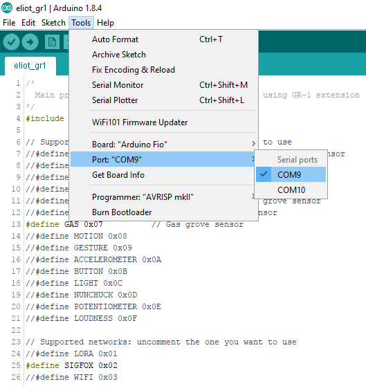This screenshot has height=386, width=366.
Task: Select the eliot_gr1 sketch tab
Action: click(x=30, y=66)
